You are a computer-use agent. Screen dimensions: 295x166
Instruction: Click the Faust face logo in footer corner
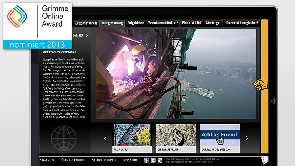(x=265, y=161)
